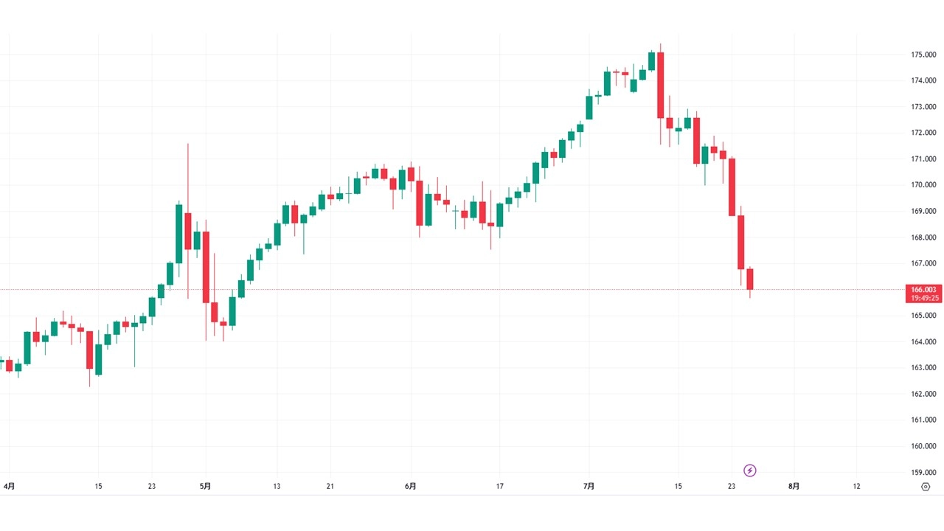Select the 4月 date axis label
This screenshot has height=531, width=944.
coord(9,487)
